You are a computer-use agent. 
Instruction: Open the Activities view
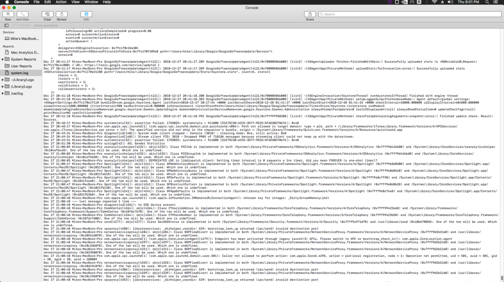coord(22,15)
